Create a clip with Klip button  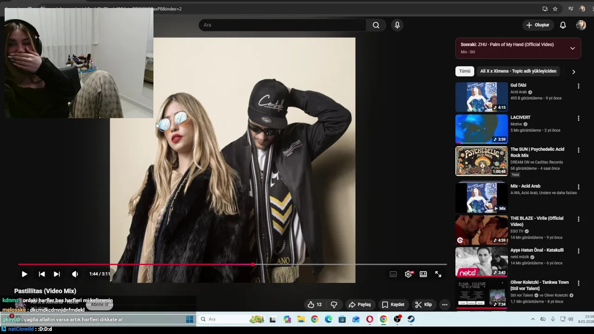pyautogui.click(x=423, y=305)
